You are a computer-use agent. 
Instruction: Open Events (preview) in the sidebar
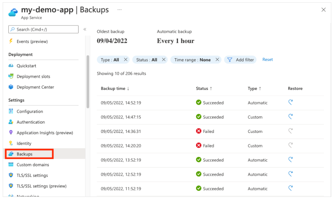pyautogui.click(x=32, y=42)
